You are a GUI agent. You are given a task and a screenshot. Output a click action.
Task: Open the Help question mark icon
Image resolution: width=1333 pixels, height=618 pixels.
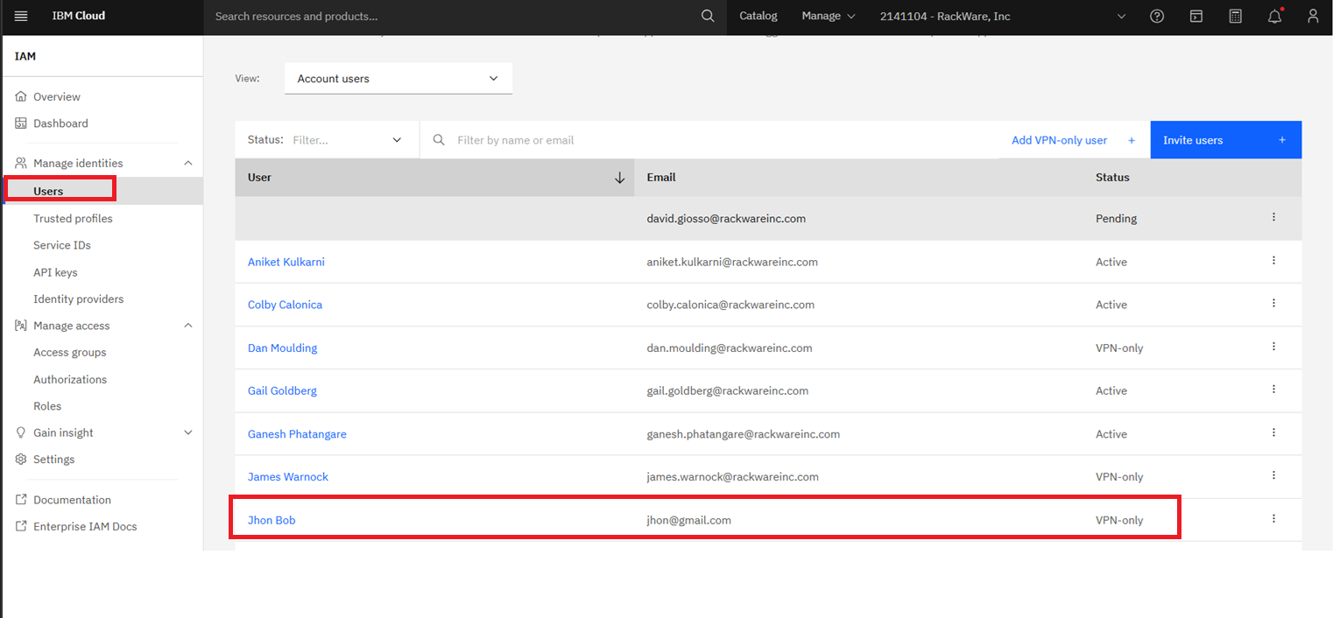tap(1157, 16)
